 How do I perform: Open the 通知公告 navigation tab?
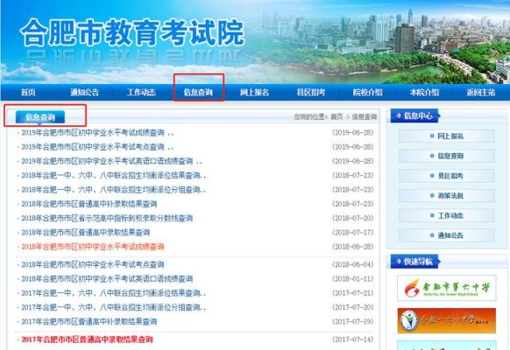(85, 93)
